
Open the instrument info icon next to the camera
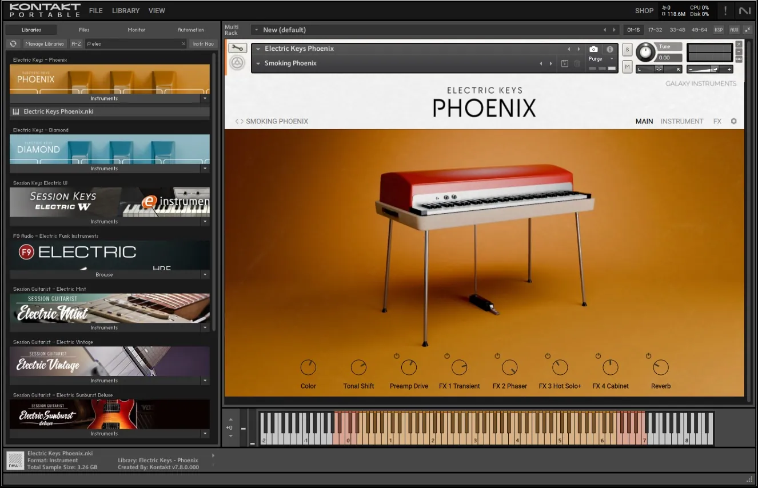[x=609, y=49]
